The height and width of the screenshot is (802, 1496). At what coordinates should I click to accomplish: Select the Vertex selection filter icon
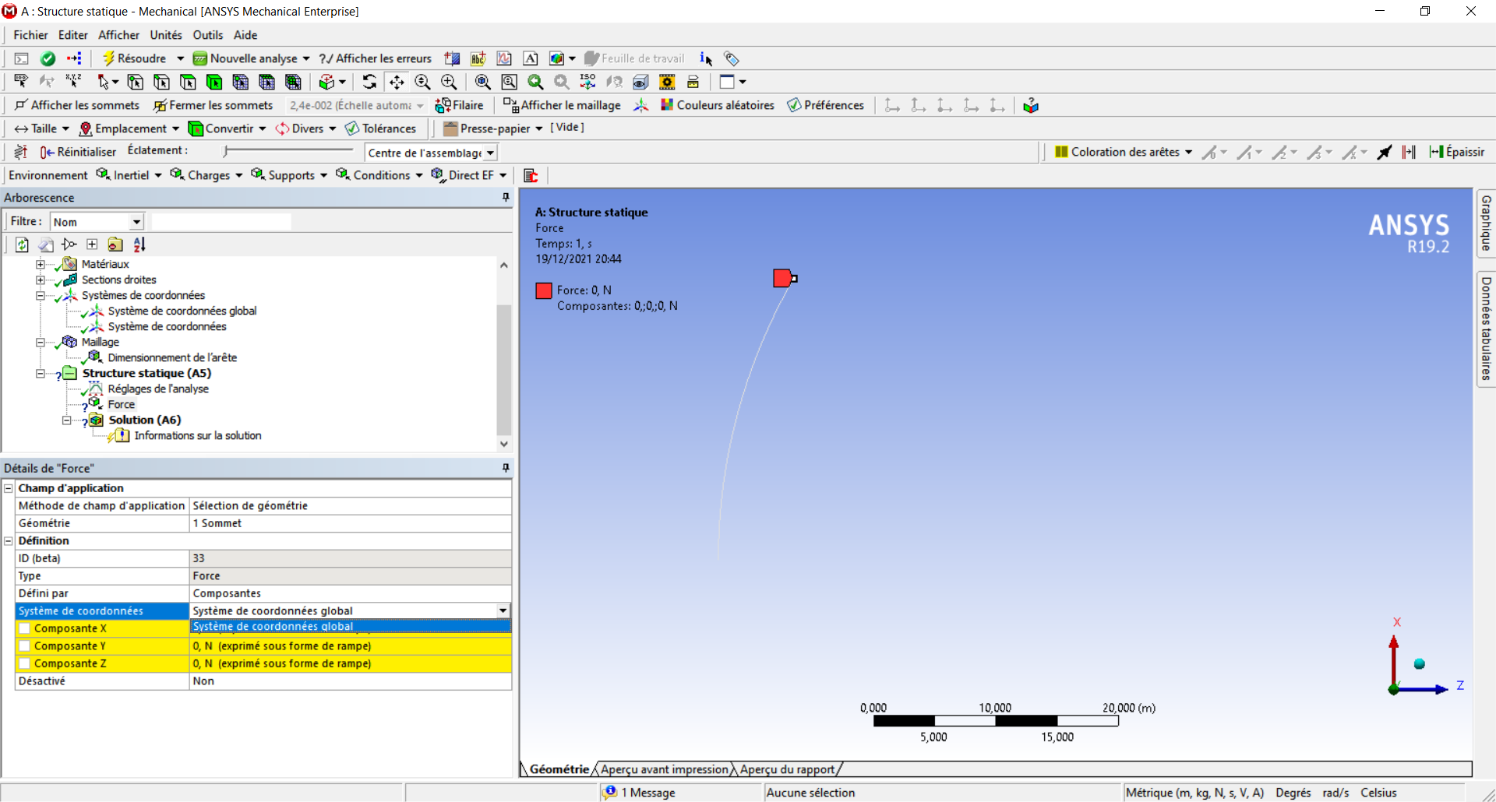(135, 82)
